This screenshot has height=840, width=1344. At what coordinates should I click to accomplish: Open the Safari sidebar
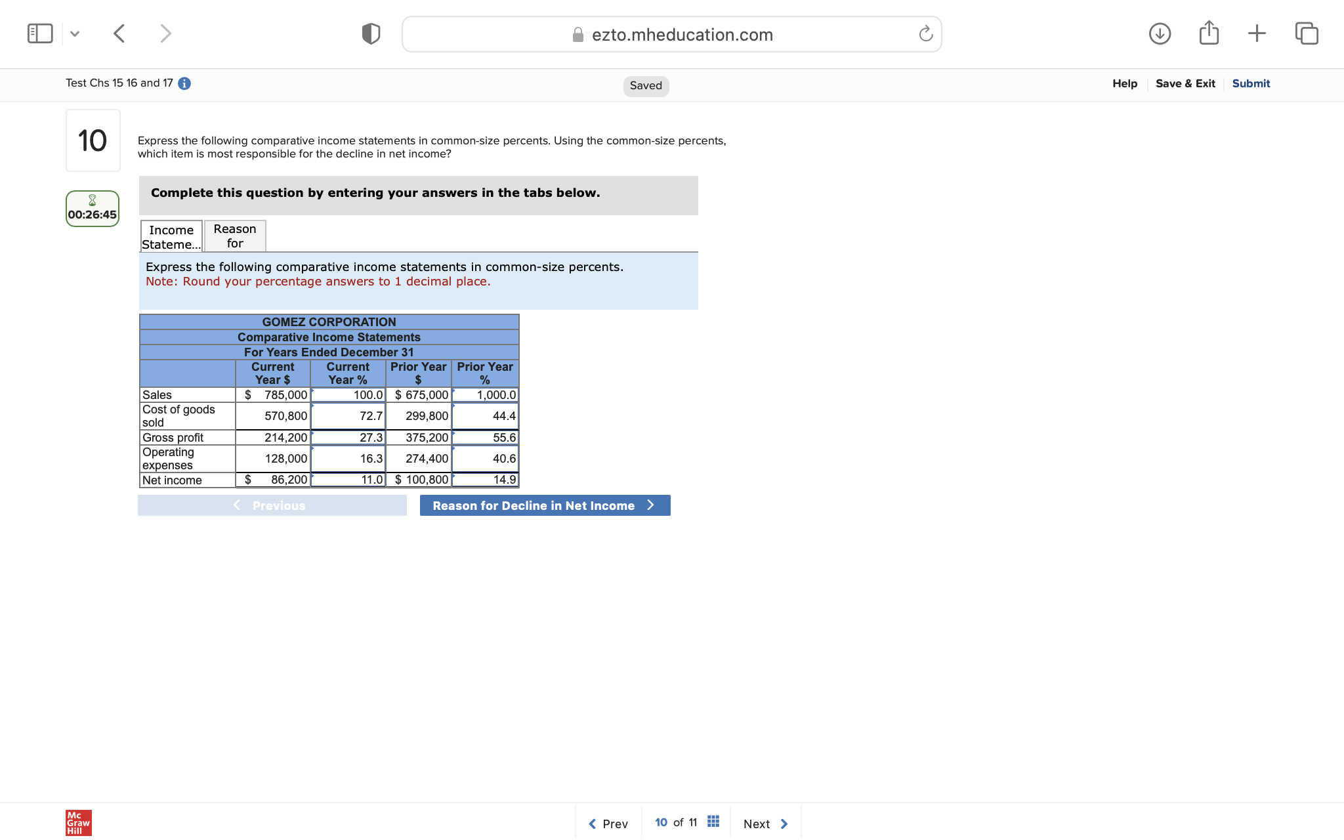[39, 33]
